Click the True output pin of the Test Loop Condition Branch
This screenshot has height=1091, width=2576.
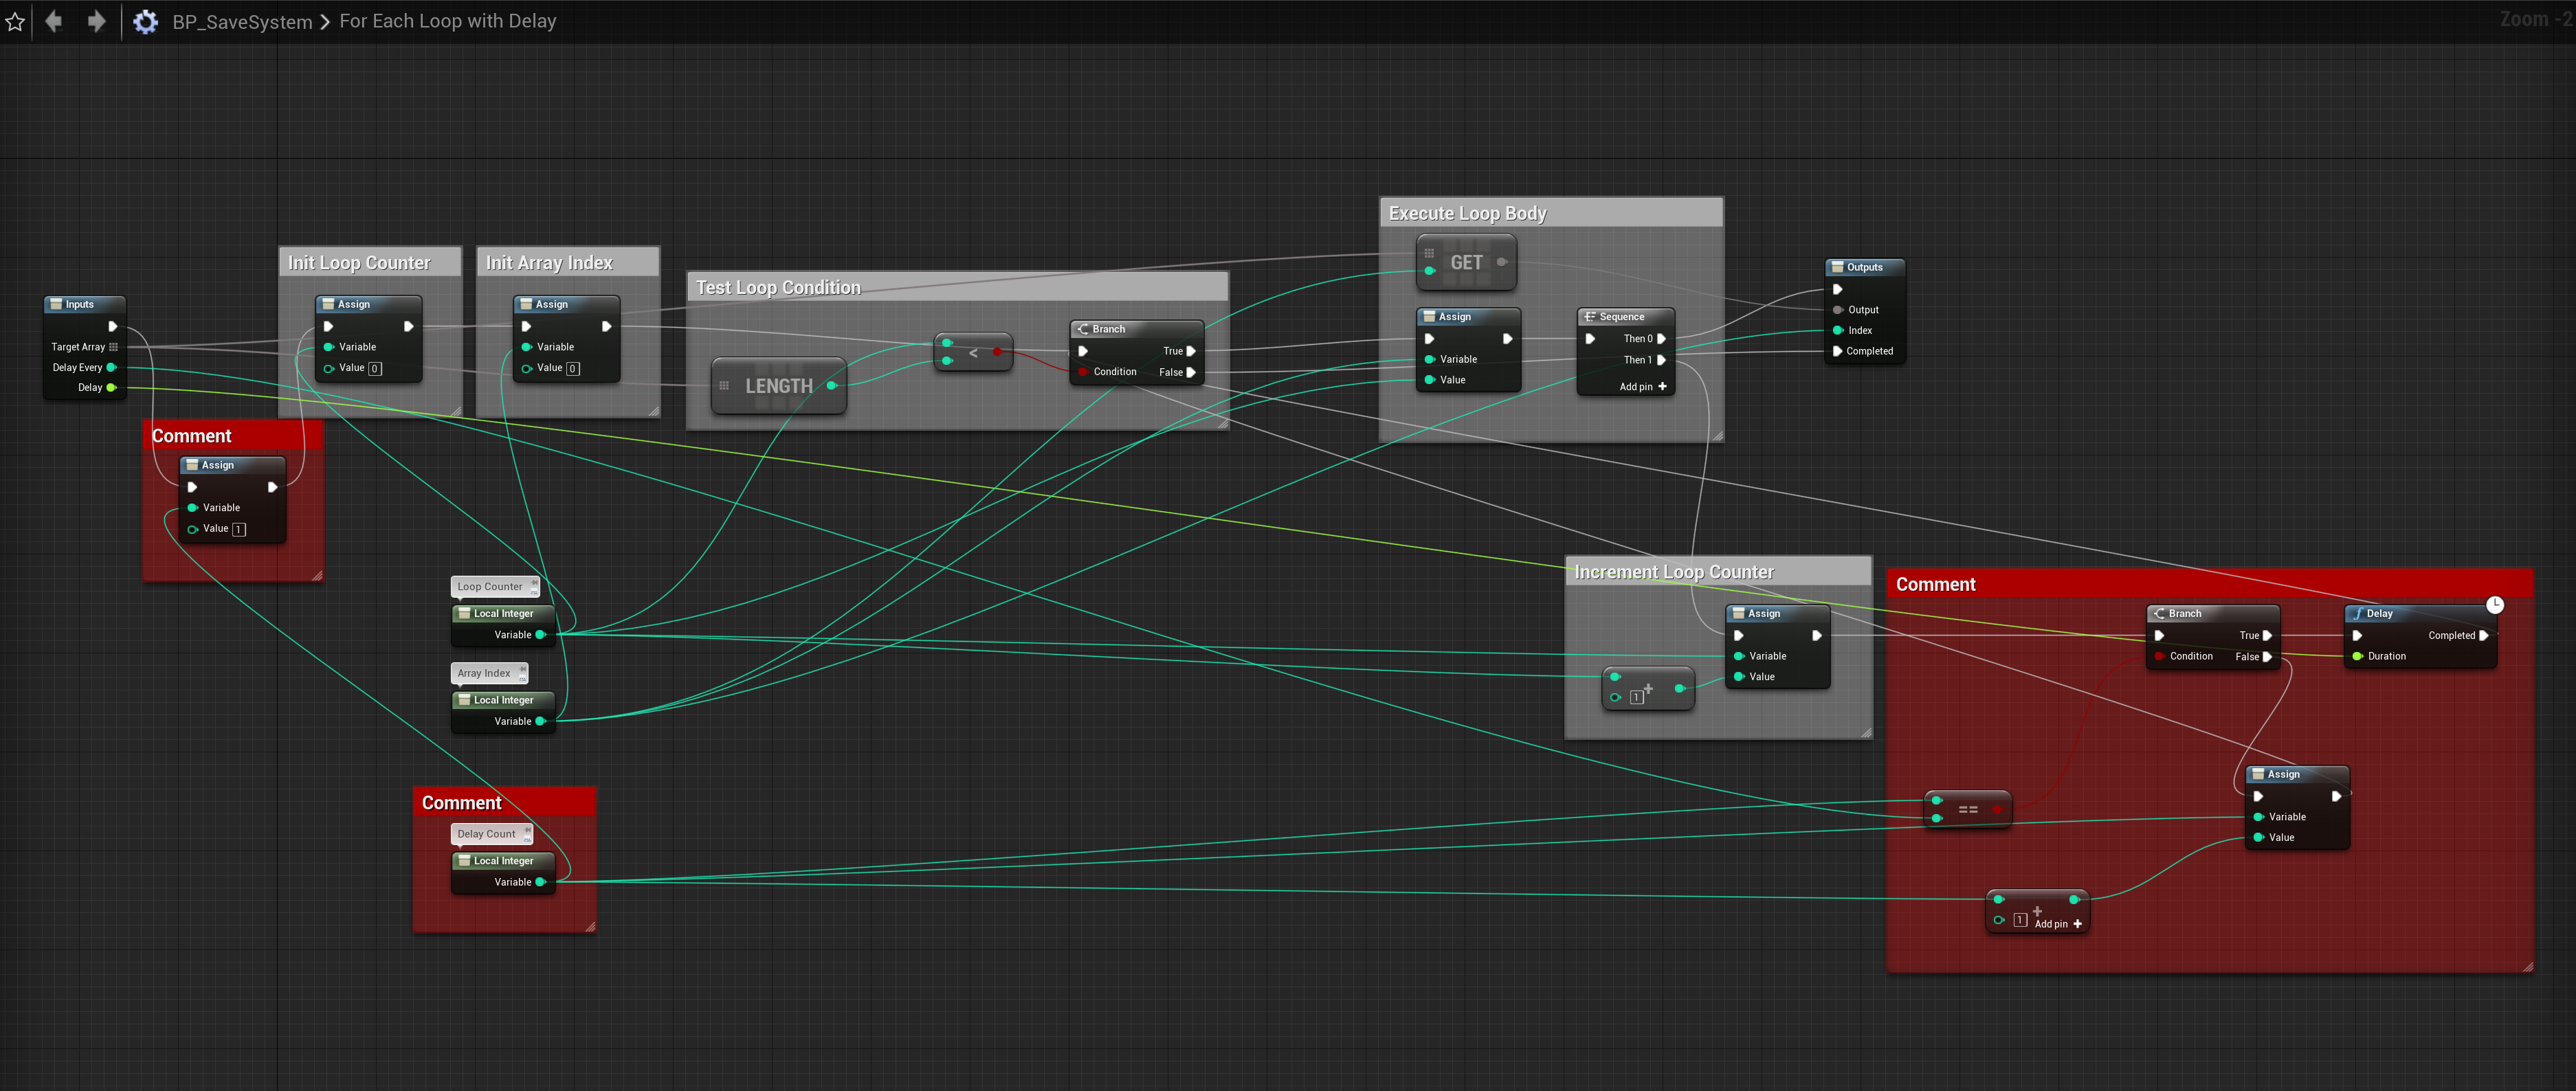[x=1190, y=351]
